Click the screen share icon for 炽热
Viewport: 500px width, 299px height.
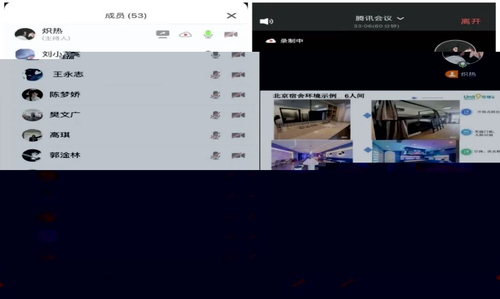[x=162, y=34]
